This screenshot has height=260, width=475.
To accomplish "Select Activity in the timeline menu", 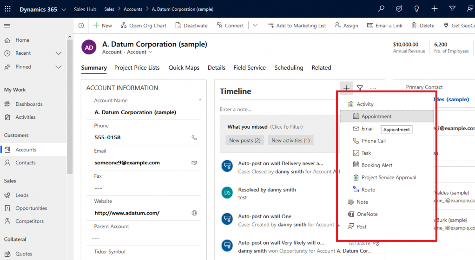I will (x=387, y=104).
